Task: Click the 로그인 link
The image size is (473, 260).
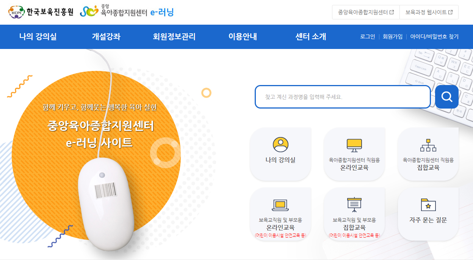Action: (368, 37)
